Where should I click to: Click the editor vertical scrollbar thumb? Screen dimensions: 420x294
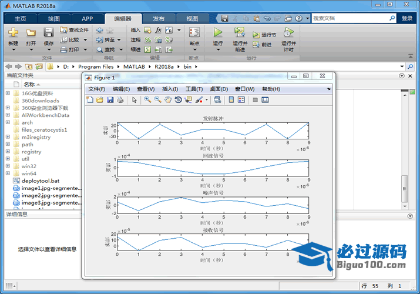(405, 189)
